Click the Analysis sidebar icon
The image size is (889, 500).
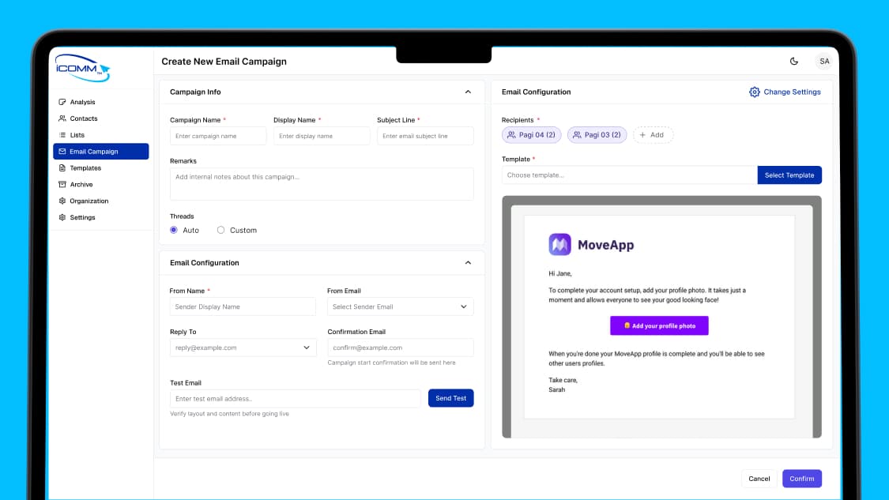pyautogui.click(x=62, y=102)
